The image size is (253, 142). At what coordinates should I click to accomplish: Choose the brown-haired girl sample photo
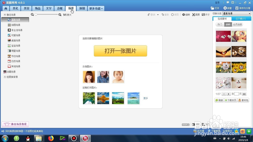point(89,77)
